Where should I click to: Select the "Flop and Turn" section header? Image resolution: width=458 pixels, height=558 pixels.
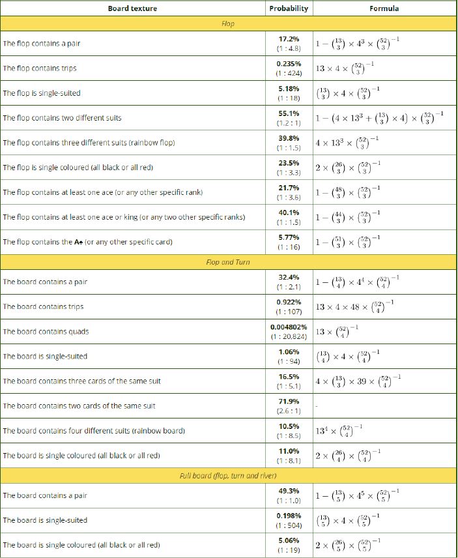click(228, 262)
